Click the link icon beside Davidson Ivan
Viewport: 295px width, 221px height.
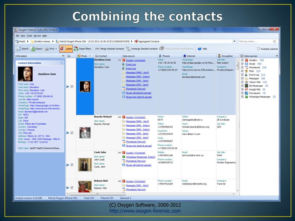click(120, 60)
